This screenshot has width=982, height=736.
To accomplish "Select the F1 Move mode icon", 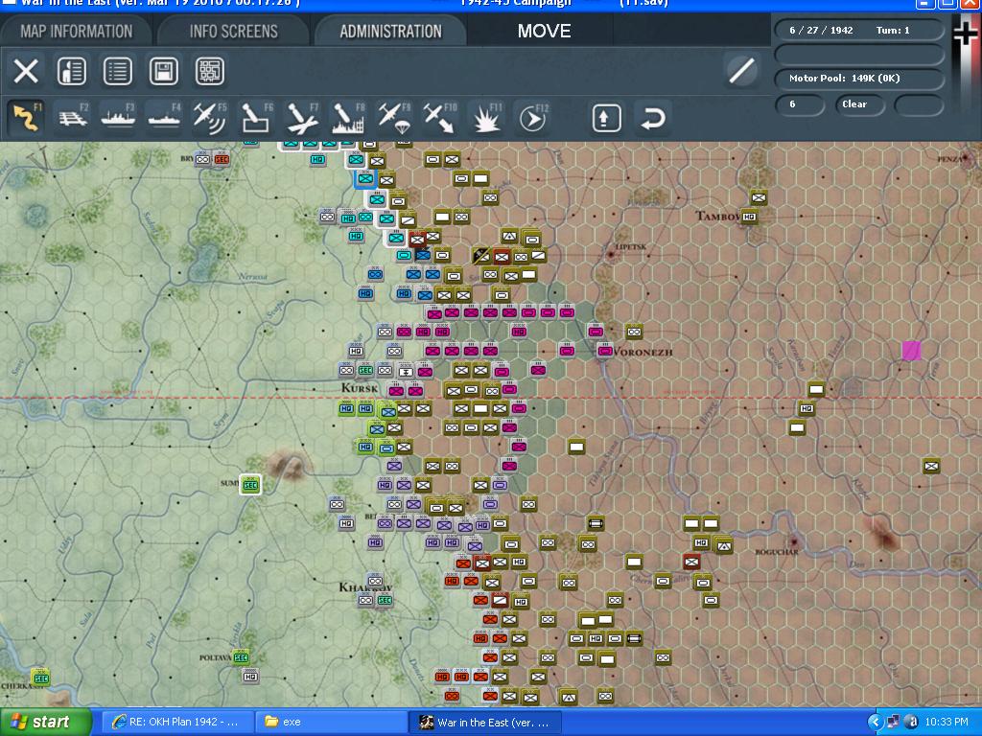I will pos(26,117).
